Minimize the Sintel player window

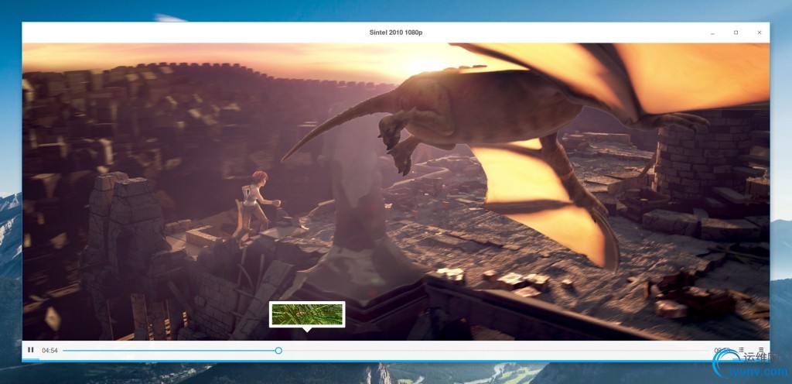point(712,33)
